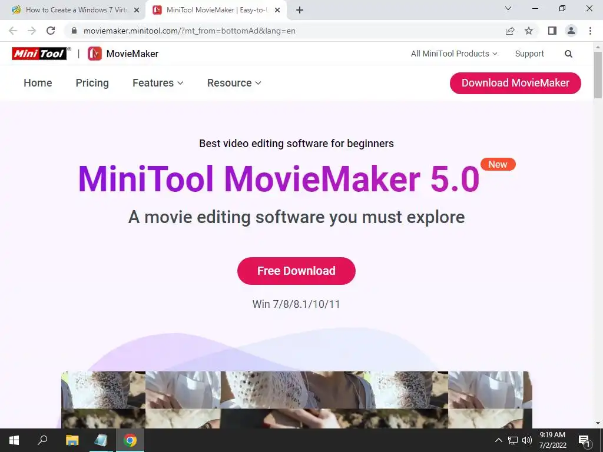
Task: Open a new tab with plus button
Action: pos(300,10)
